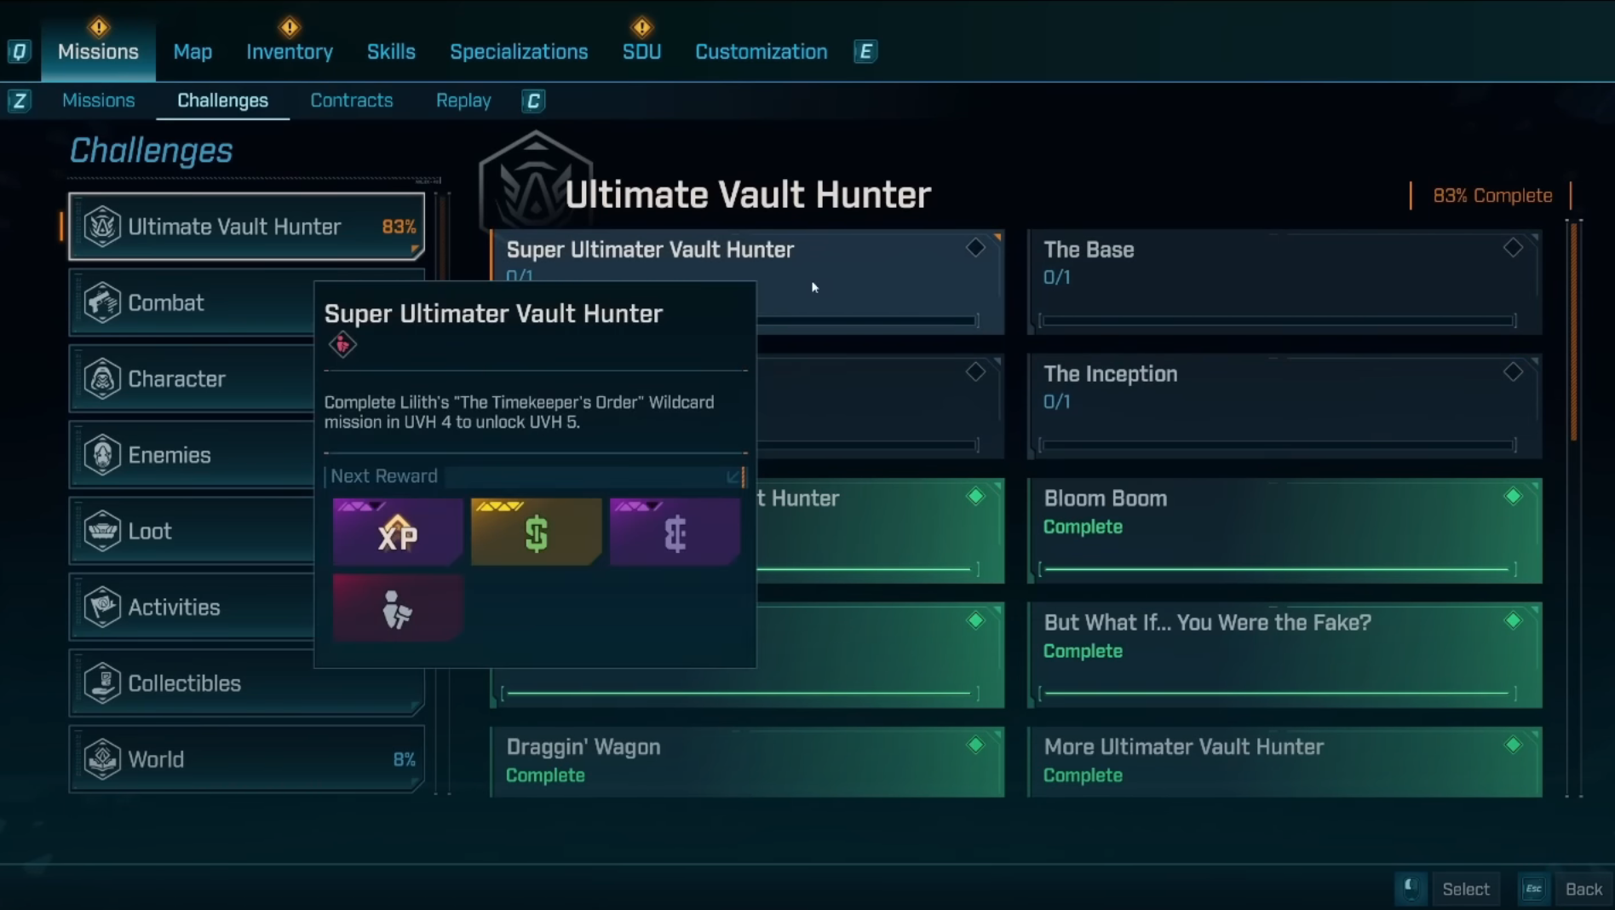Image resolution: width=1615 pixels, height=910 pixels.
Task: Toggle the diamond marker on The Inception
Action: 1513,372
